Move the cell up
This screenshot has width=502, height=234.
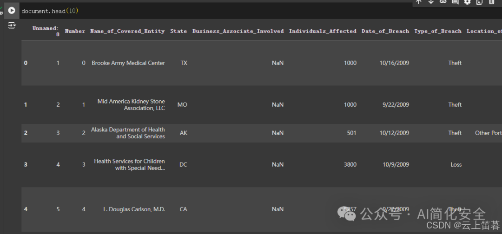click(418, 1)
